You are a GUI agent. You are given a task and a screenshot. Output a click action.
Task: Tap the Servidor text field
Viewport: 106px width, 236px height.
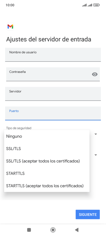(x=53, y=94)
